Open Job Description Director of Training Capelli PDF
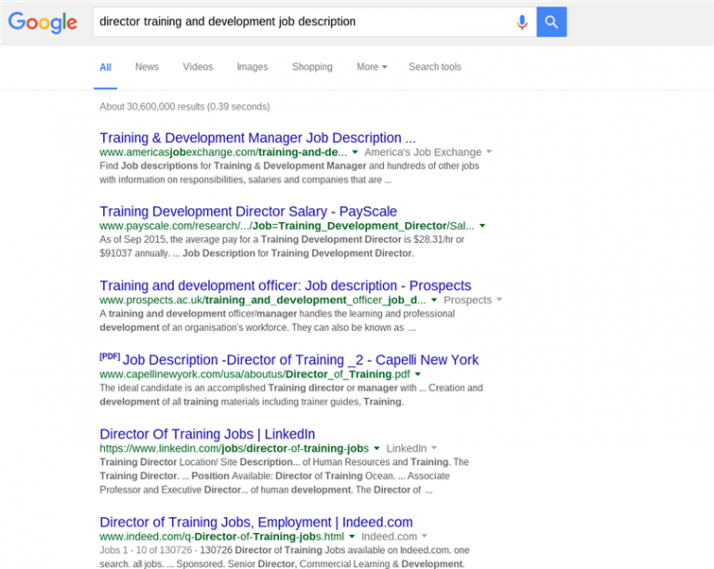The width and height of the screenshot is (714, 569). tap(300, 360)
